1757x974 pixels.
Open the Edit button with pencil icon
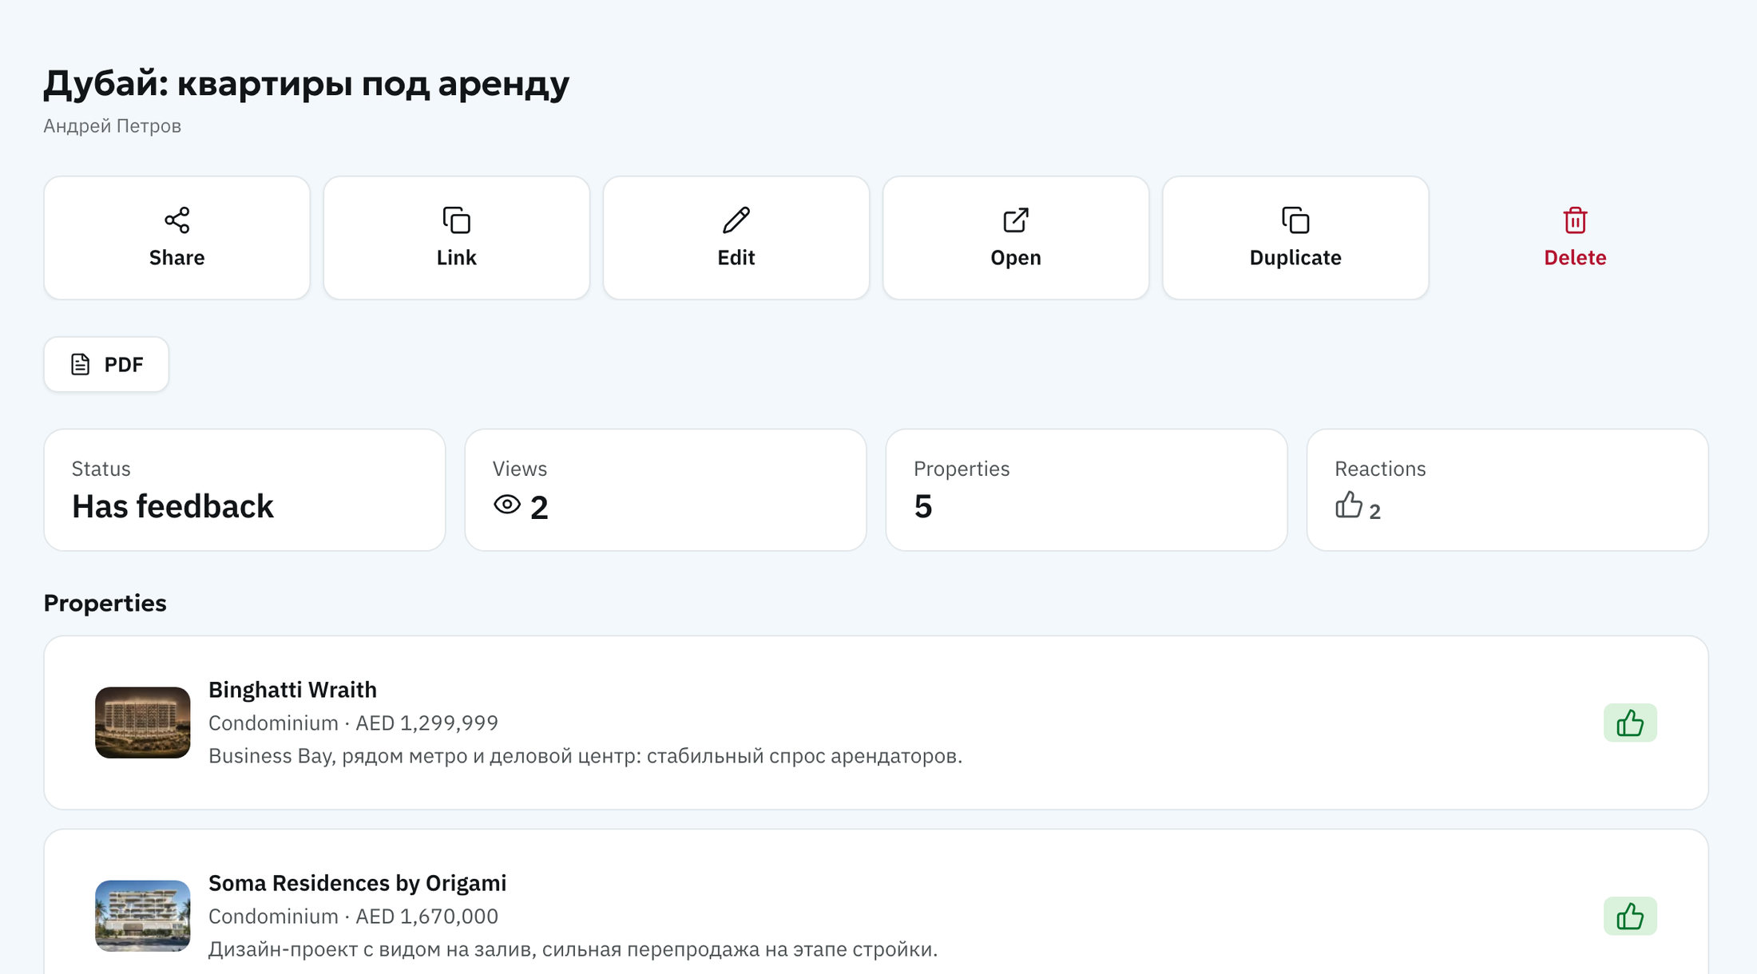click(736, 238)
